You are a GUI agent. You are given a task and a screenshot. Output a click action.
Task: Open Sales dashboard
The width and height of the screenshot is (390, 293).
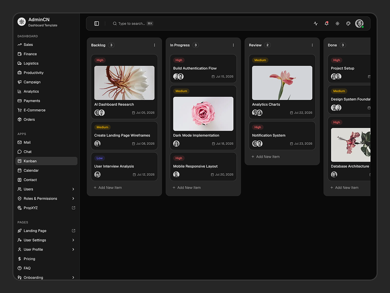click(x=46, y=45)
